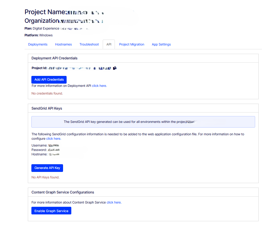Image resolution: width=272 pixels, height=236 pixels.
Task: Select the API tab
Action: pos(109,44)
